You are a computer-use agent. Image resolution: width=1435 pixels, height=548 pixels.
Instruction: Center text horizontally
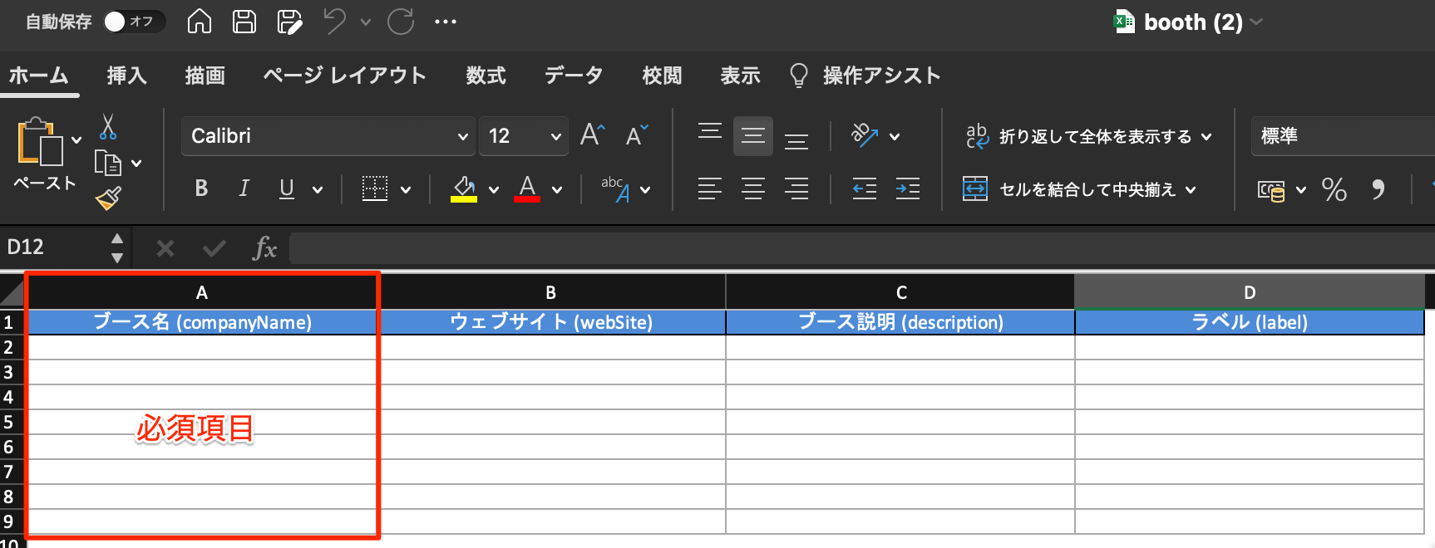tap(753, 189)
